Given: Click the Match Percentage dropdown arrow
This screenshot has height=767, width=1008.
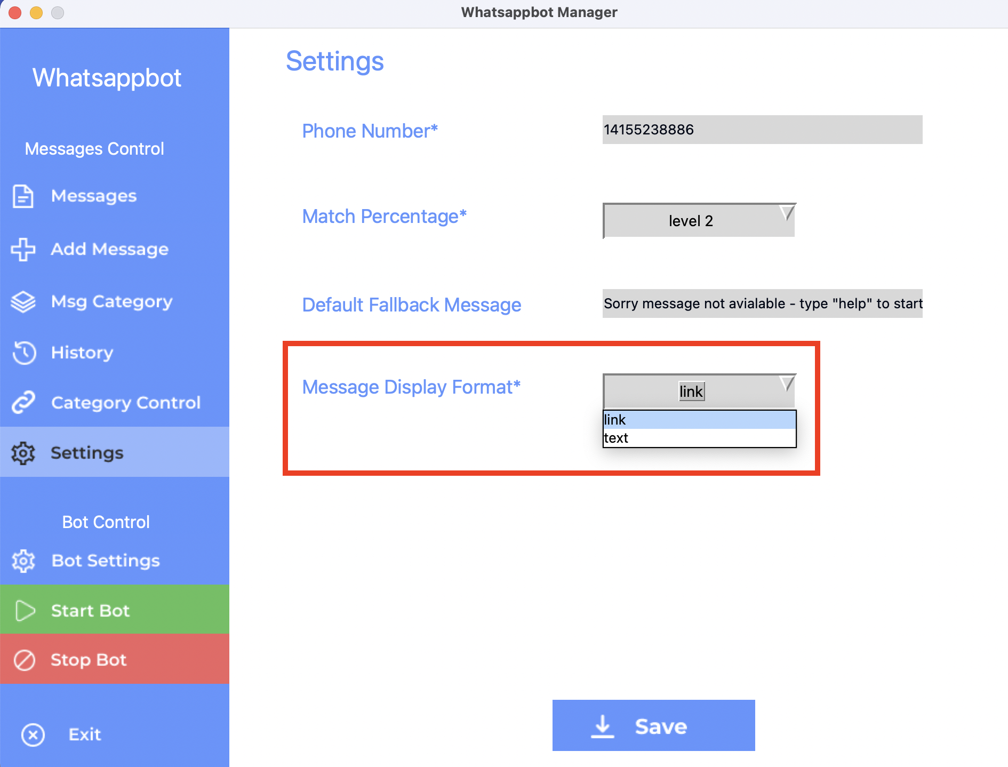Looking at the screenshot, I should (x=787, y=213).
